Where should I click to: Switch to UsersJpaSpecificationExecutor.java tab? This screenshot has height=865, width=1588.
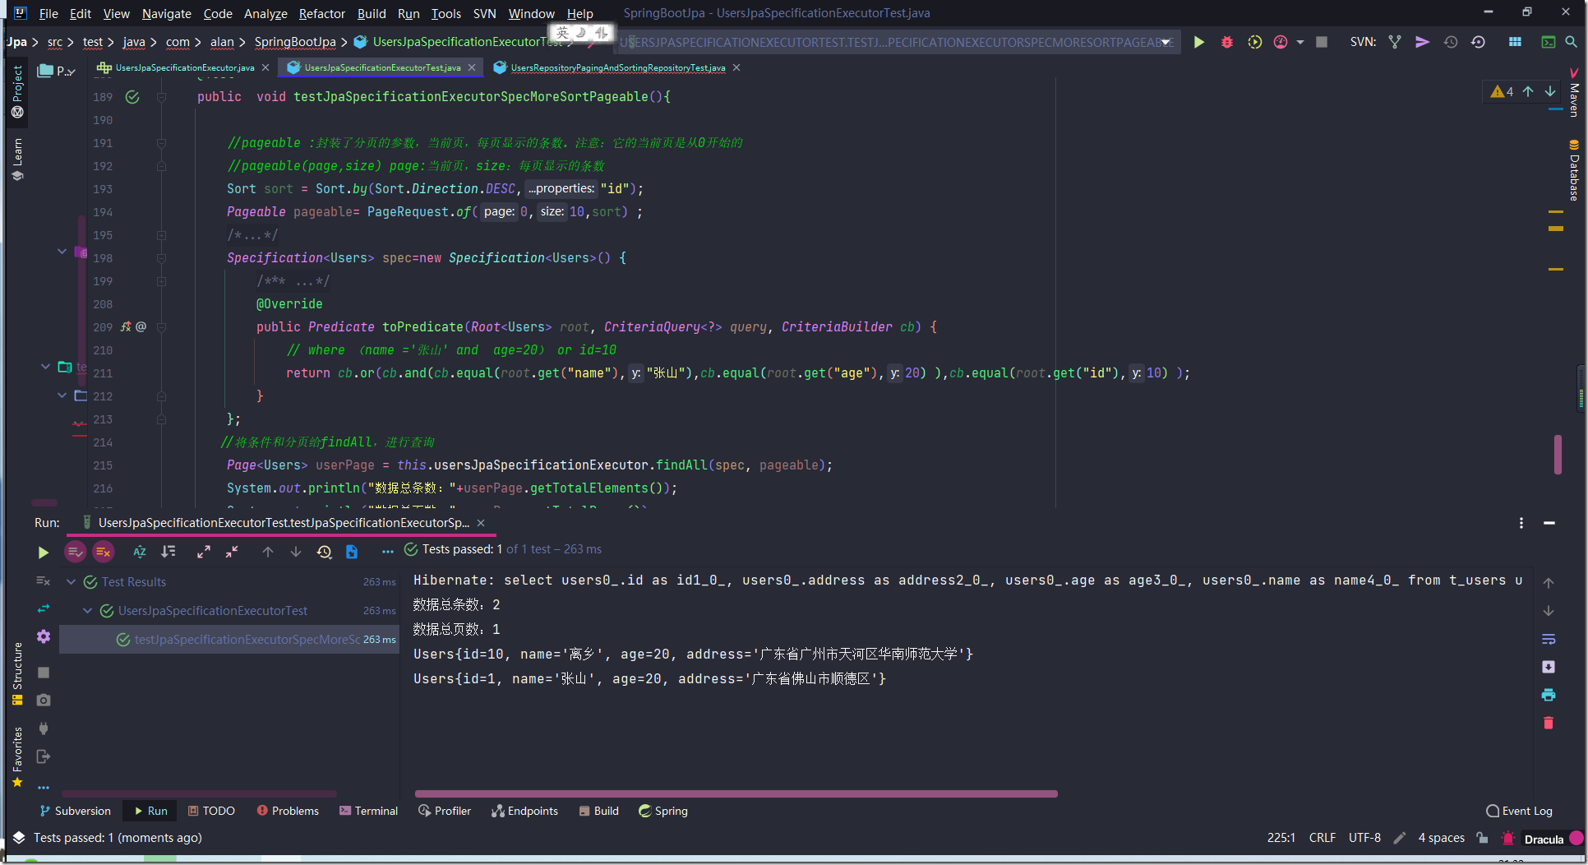185,67
